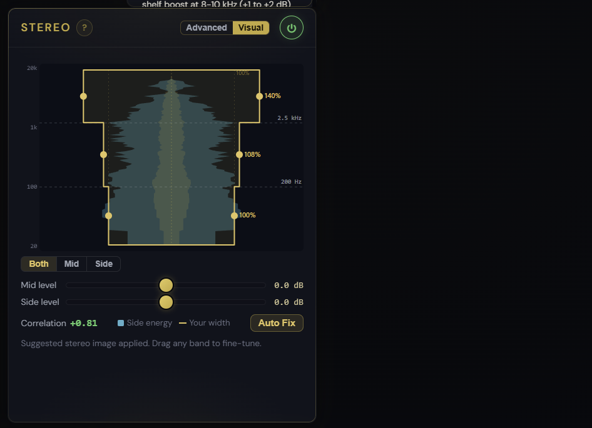Click the Side energy legend swatch
Screen dimensions: 592x428
[x=121, y=323]
